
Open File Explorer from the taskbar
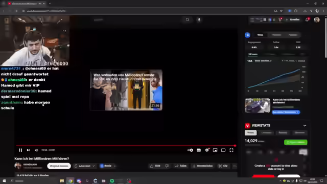[62, 180]
